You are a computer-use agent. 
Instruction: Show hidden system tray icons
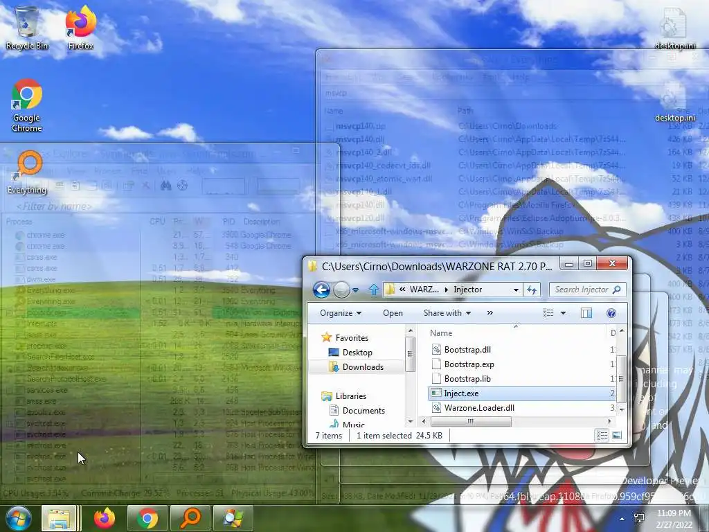click(622, 519)
